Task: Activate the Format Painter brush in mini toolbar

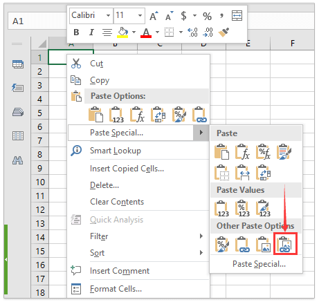Action: click(224, 32)
